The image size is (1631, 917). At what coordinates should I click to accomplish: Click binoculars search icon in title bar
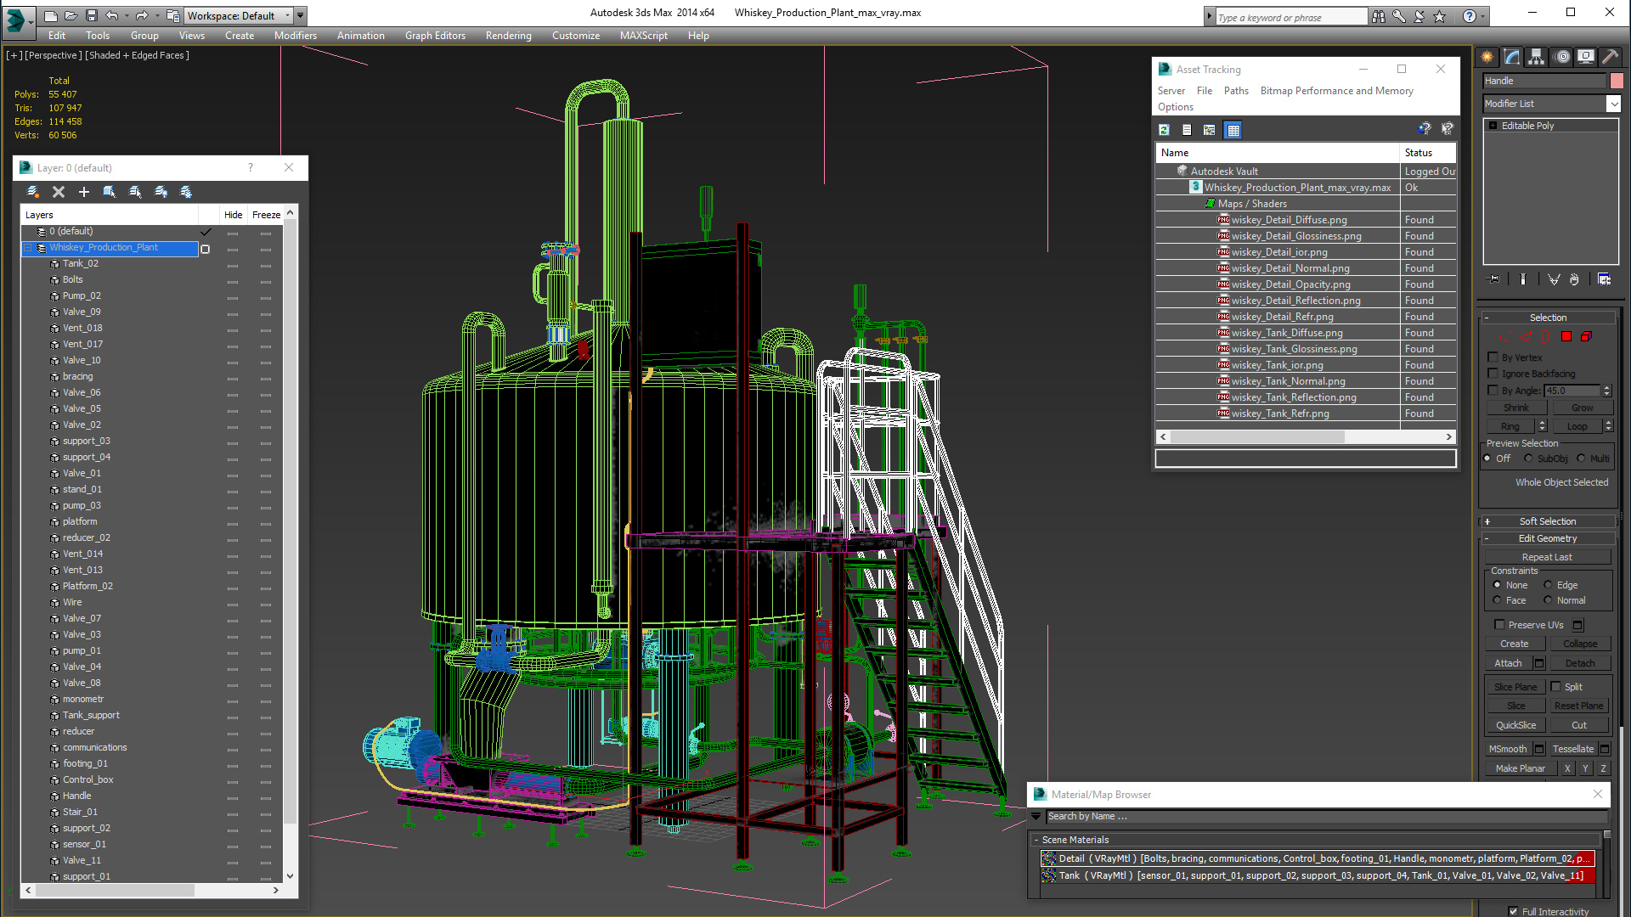tap(1378, 16)
